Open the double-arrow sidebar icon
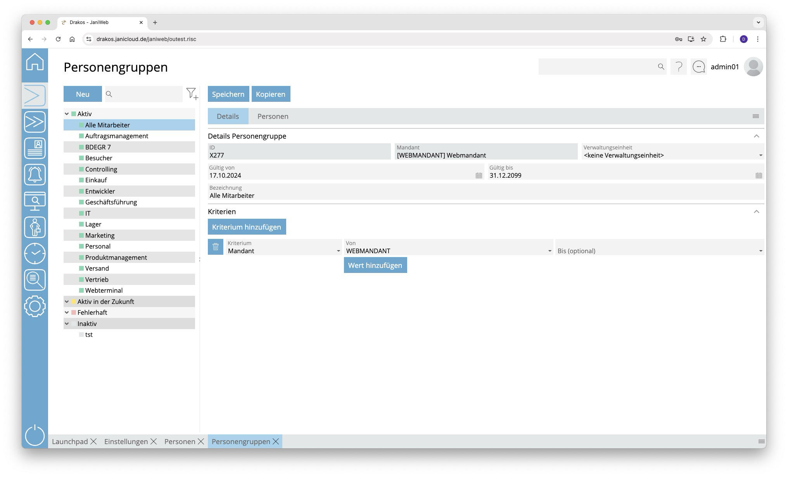Image resolution: width=788 pixels, height=477 pixels. point(35,122)
